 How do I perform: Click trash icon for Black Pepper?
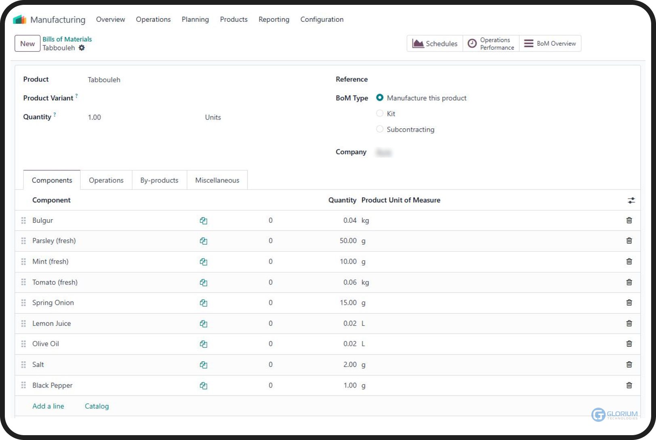[629, 386]
